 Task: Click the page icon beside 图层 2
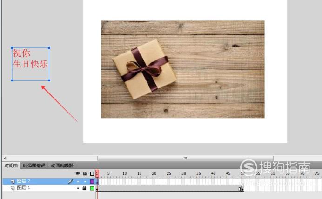13,181
